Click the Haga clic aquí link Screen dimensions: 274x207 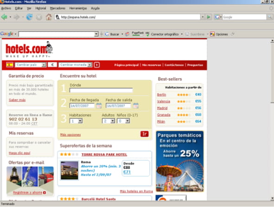pyautogui.click(x=19, y=153)
